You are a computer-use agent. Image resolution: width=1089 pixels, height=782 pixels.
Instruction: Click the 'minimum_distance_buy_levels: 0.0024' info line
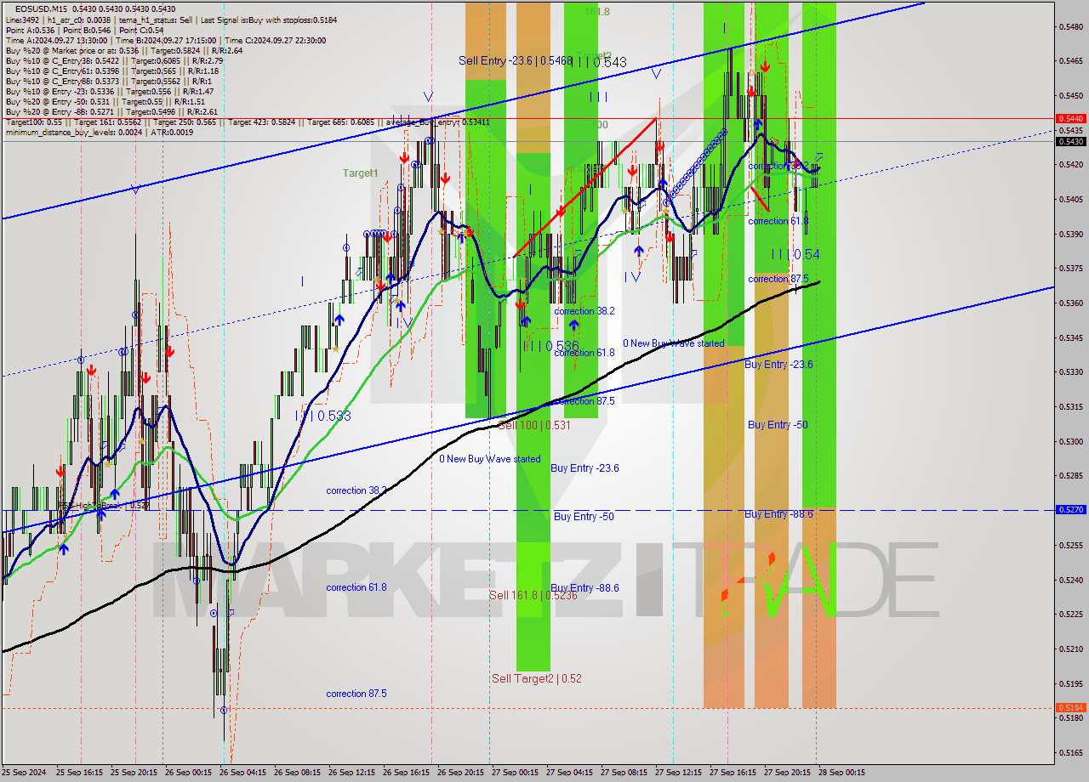100,132
